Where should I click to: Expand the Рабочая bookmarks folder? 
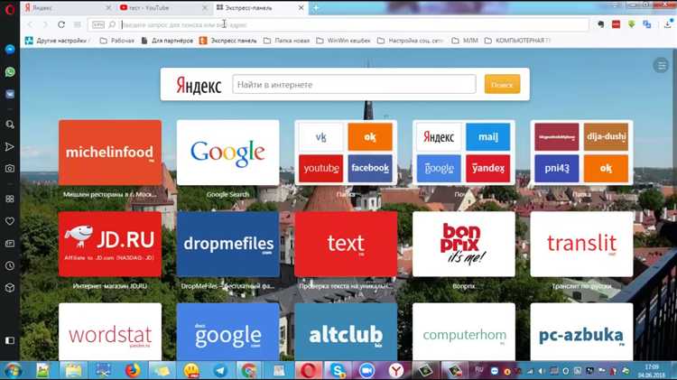(117, 41)
